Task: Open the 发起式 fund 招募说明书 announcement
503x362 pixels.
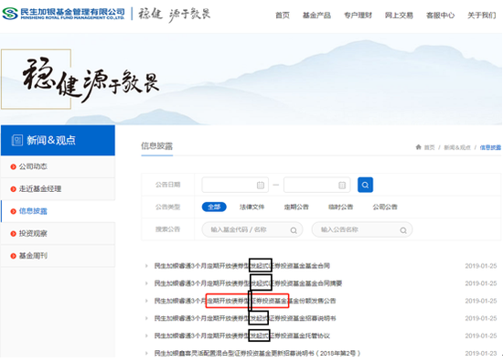Action: pyautogui.click(x=245, y=318)
